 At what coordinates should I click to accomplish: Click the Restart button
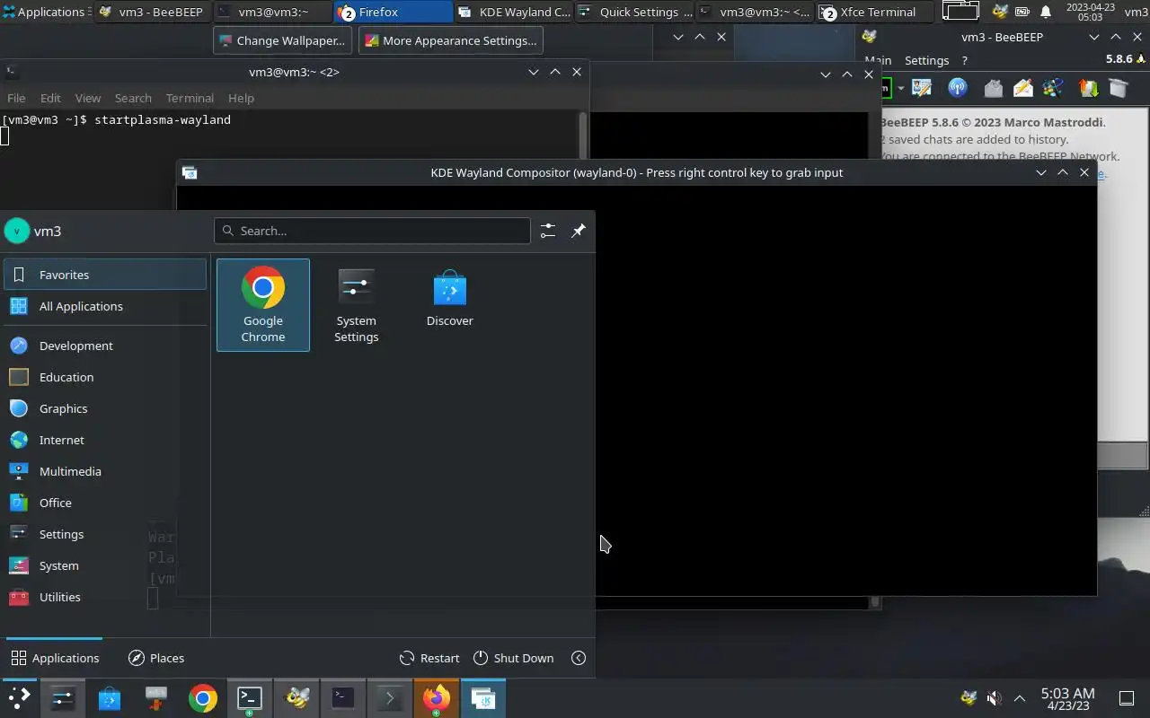coord(429,658)
